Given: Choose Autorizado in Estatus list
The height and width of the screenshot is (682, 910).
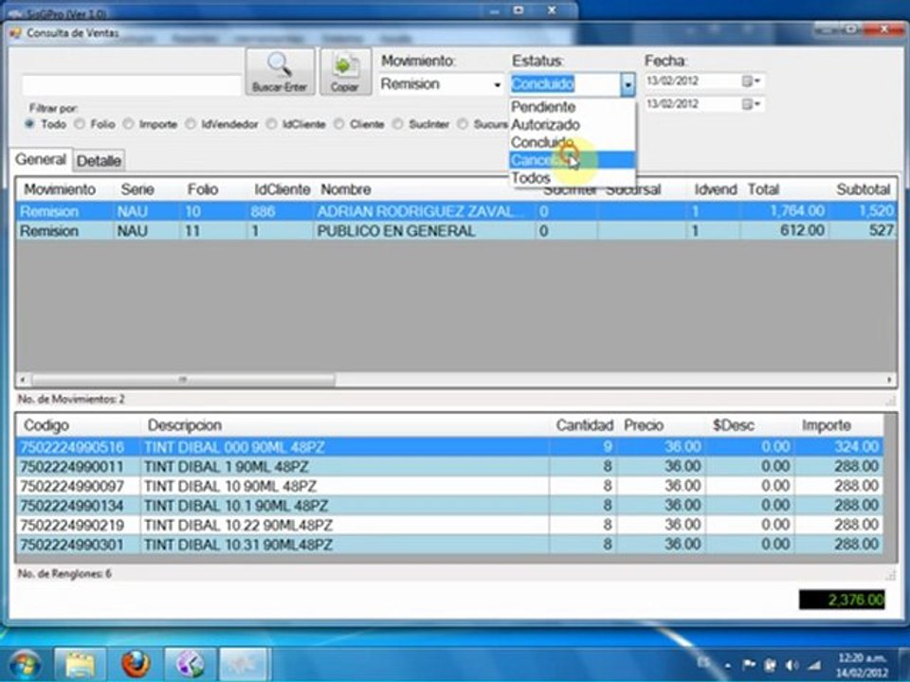Looking at the screenshot, I should pyautogui.click(x=573, y=125).
